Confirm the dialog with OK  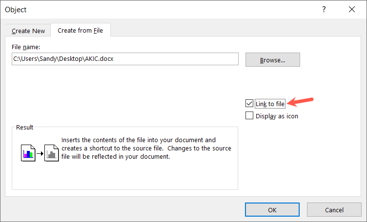(x=272, y=210)
